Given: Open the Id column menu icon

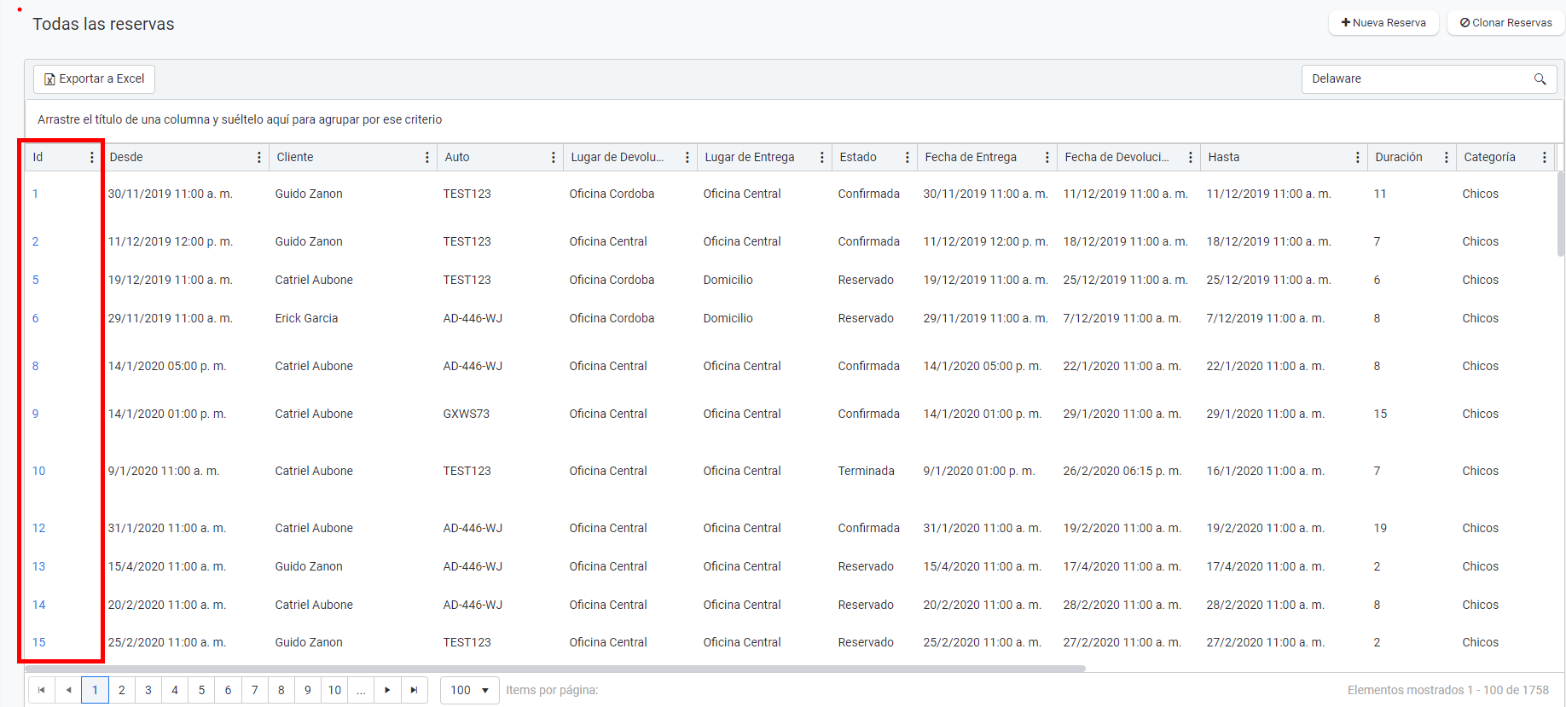Looking at the screenshot, I should [92, 157].
